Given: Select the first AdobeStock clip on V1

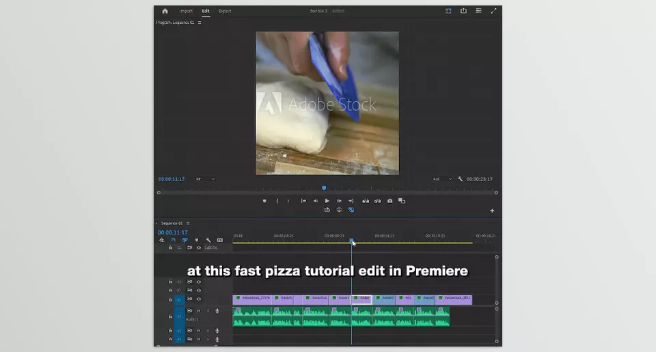Looking at the screenshot, I should coord(252,299).
